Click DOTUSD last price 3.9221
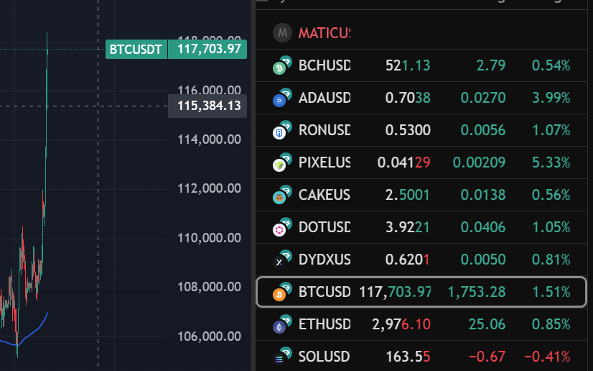Viewport: 593px width, 371px height. pyautogui.click(x=408, y=227)
